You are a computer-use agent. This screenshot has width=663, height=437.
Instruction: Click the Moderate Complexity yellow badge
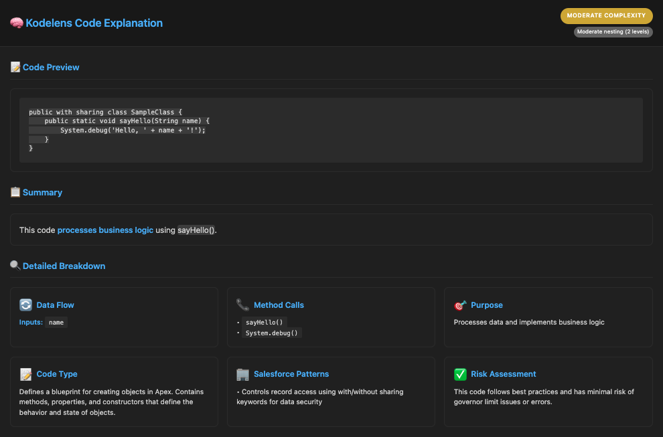[x=606, y=15]
